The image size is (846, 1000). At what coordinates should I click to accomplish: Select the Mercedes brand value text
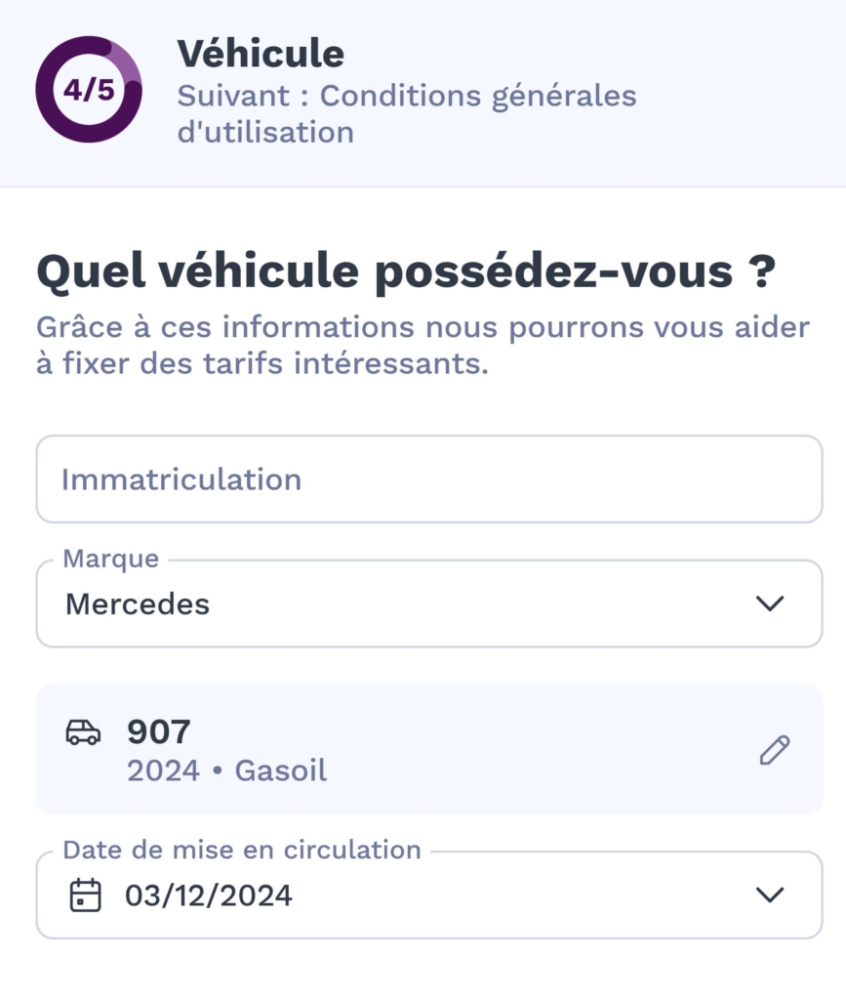pyautogui.click(x=138, y=604)
